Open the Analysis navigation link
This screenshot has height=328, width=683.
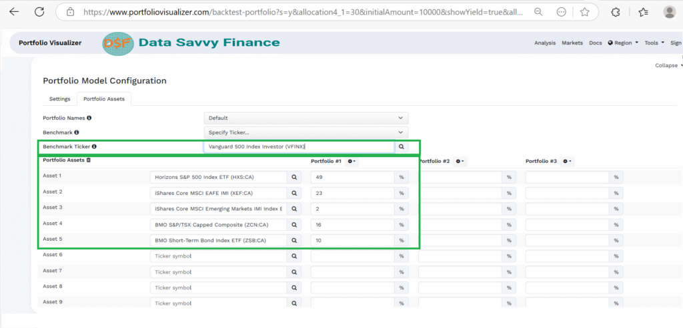point(544,43)
